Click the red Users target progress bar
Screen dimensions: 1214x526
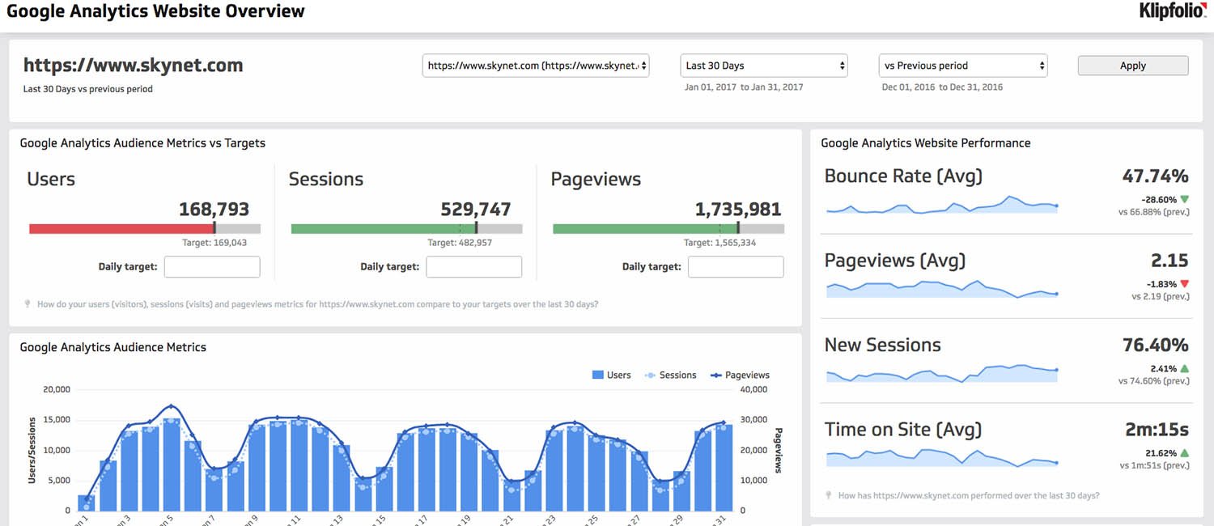[x=121, y=229]
